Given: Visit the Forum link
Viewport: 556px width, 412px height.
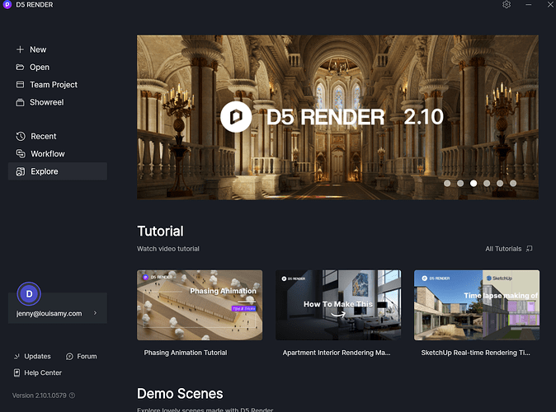Looking at the screenshot, I should point(87,357).
